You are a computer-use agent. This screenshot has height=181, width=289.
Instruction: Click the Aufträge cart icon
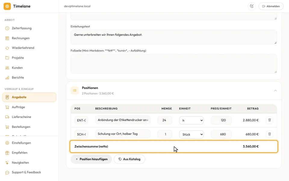(x=7, y=107)
